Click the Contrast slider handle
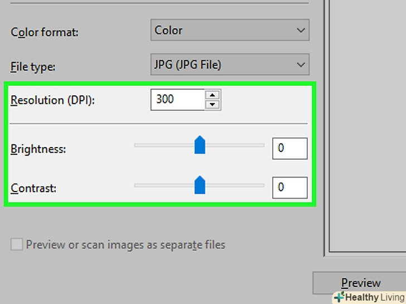Image resolution: width=406 pixels, height=304 pixels. [x=200, y=185]
